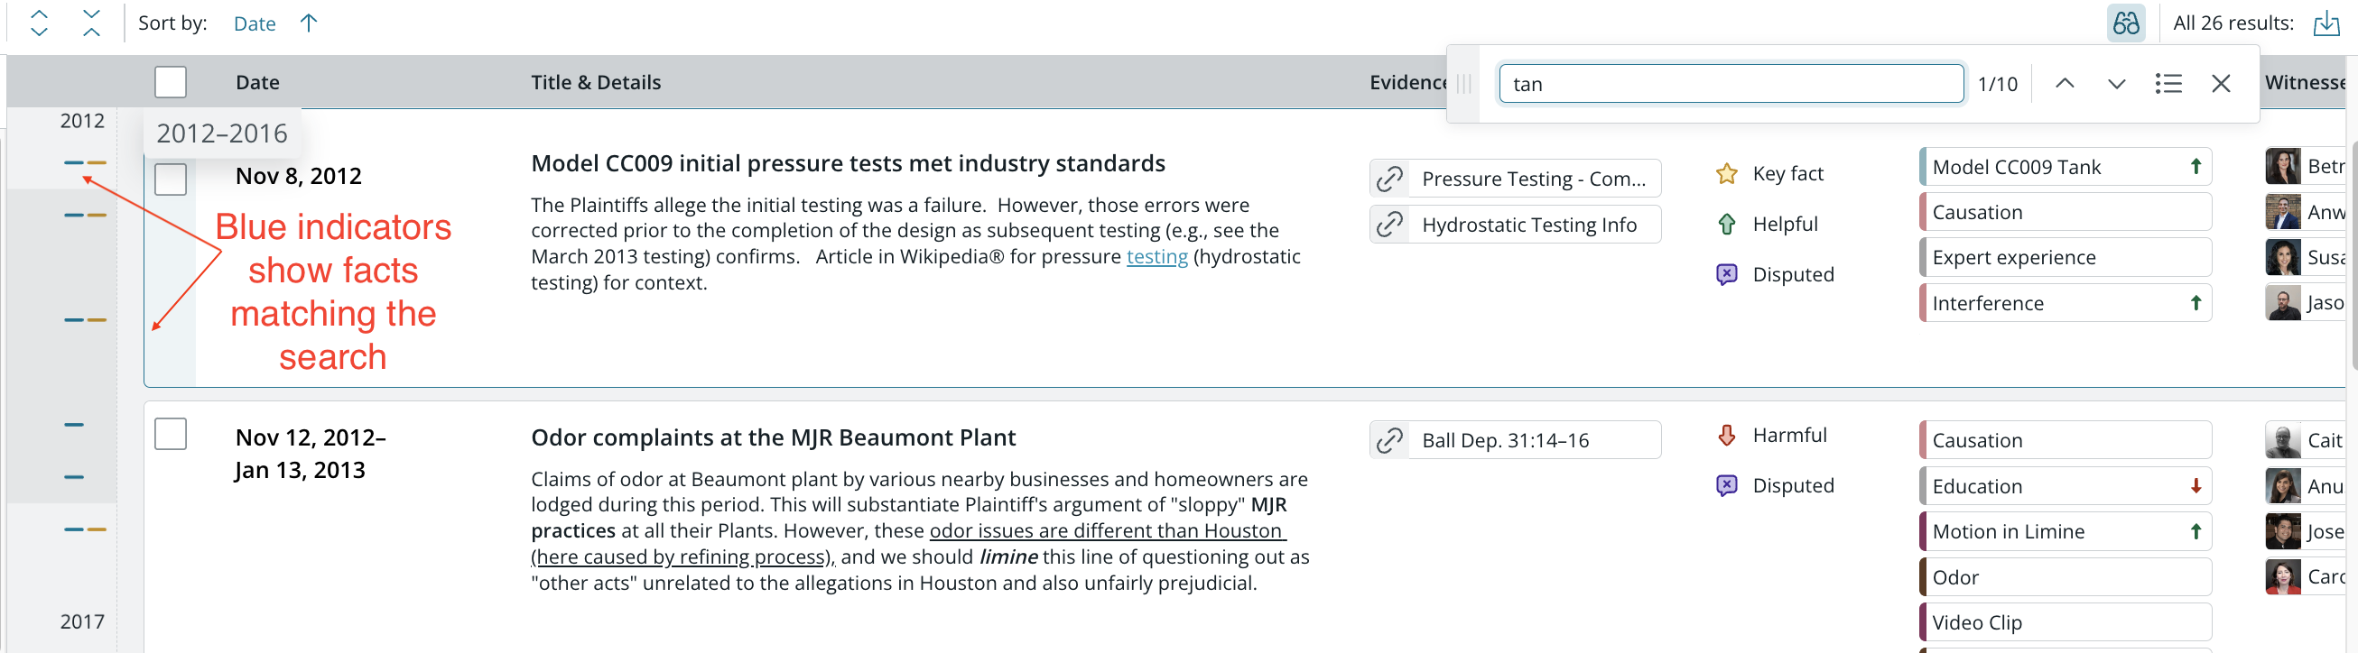Close the find search bar
The height and width of the screenshot is (653, 2358).
tap(2221, 84)
